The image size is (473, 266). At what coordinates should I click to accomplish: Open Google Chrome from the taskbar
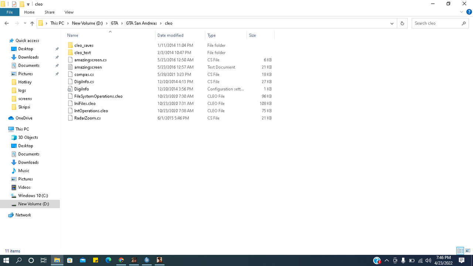[121, 260]
